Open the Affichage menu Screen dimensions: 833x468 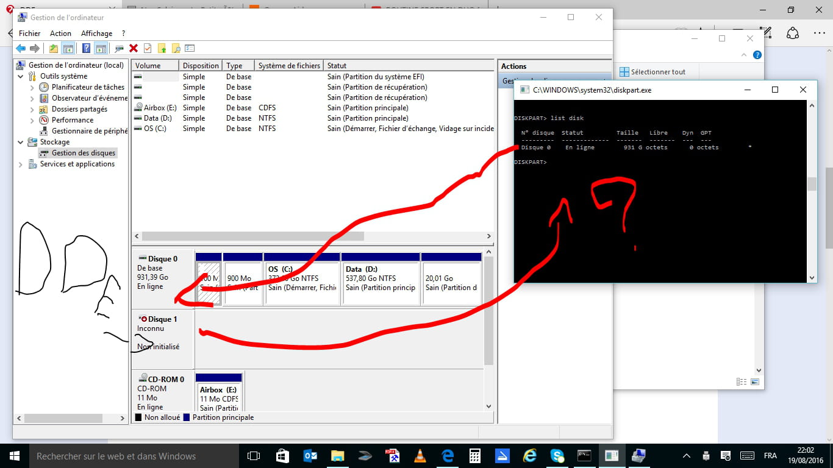(x=96, y=34)
